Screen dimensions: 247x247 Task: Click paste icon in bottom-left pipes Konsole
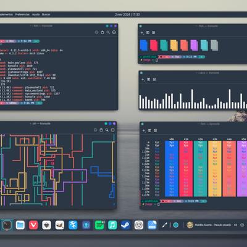point(101,130)
